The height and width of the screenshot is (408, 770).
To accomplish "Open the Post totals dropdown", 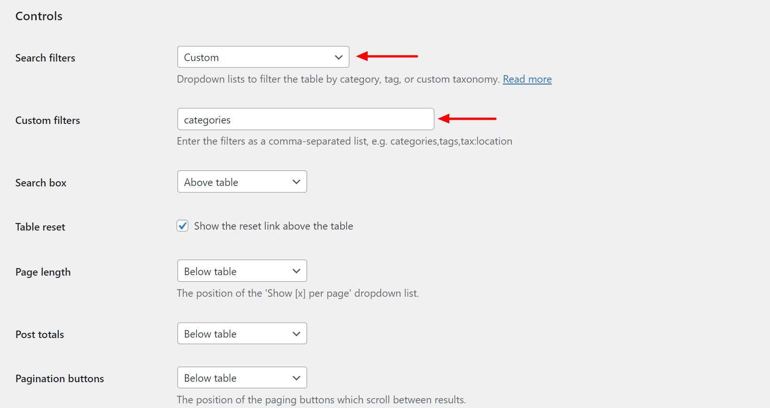I will click(x=242, y=333).
